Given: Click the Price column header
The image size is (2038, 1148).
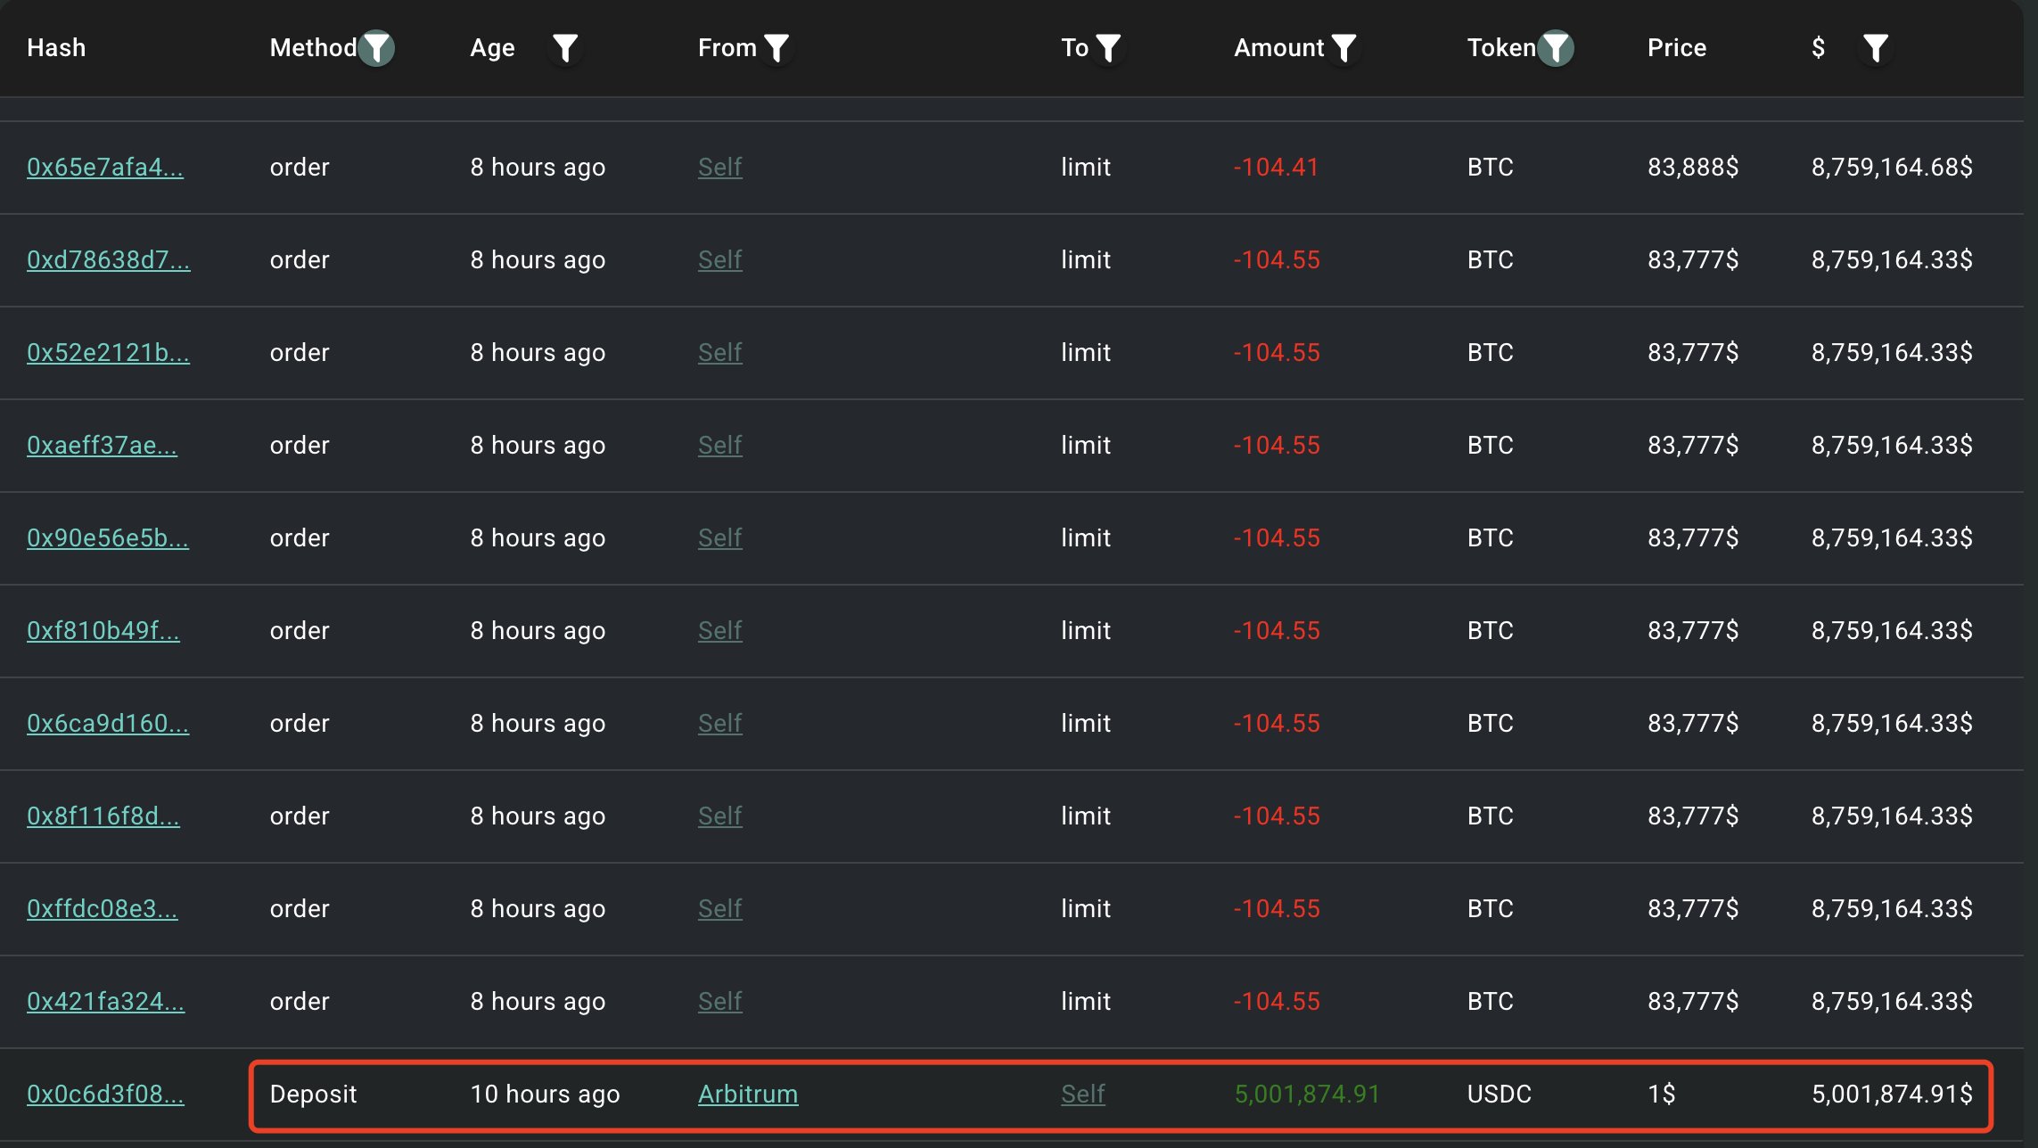Looking at the screenshot, I should coord(1677,48).
